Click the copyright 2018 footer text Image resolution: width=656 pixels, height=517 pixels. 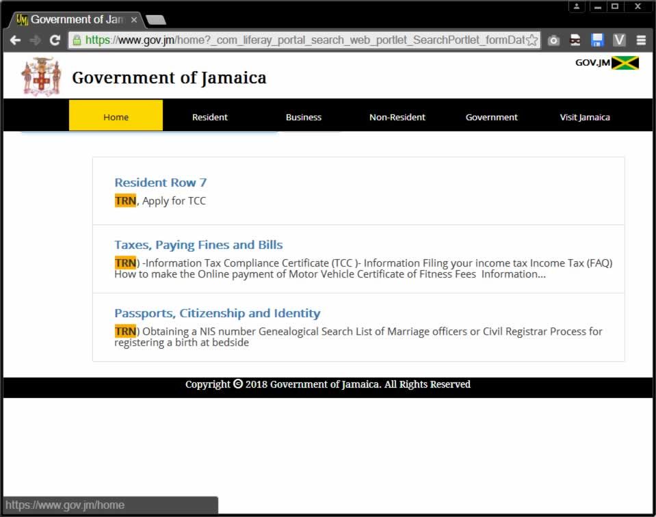(x=328, y=384)
